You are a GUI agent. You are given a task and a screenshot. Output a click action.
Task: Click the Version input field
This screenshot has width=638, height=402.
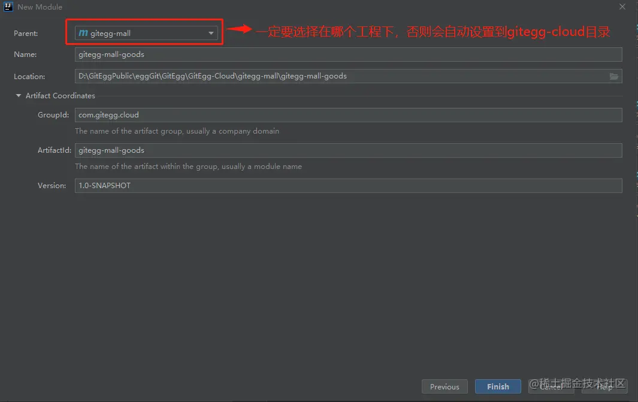348,186
